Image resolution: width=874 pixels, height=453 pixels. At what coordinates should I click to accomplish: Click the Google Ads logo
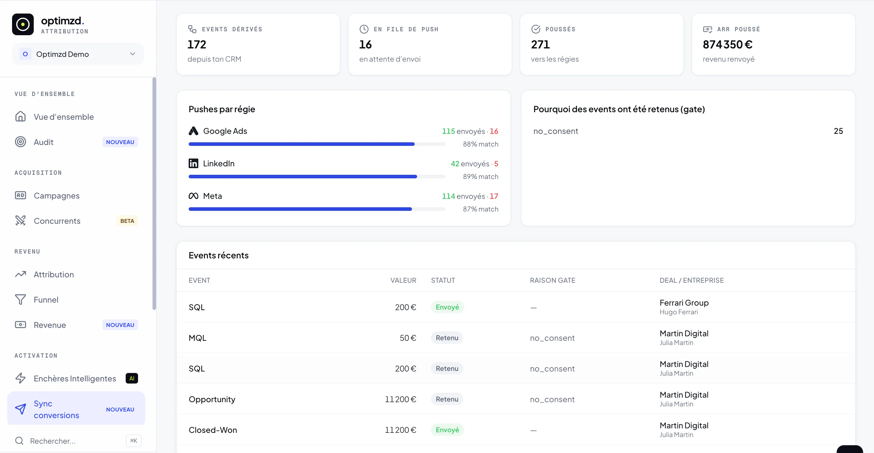(x=193, y=131)
